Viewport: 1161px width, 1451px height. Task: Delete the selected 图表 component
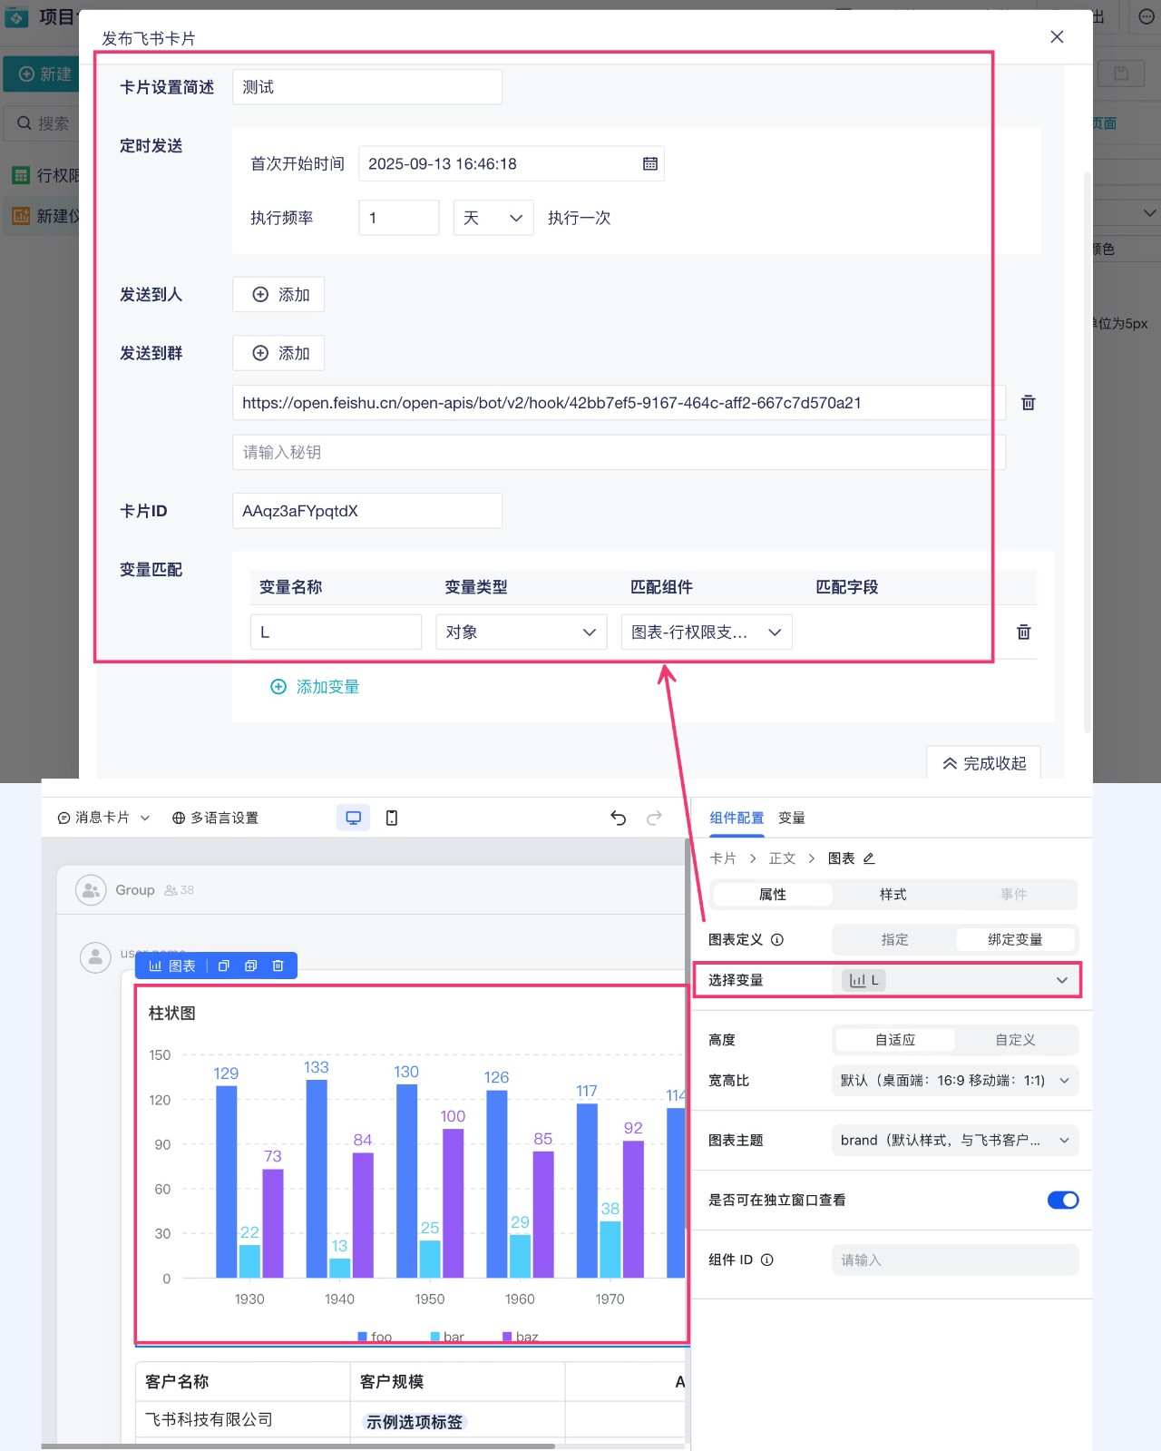(x=278, y=966)
